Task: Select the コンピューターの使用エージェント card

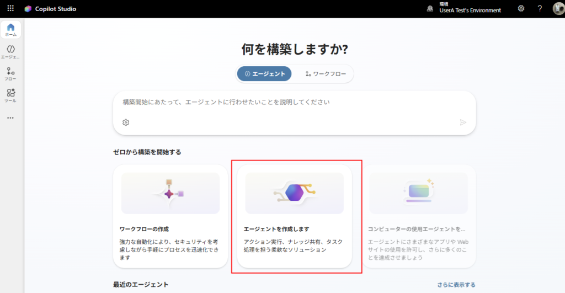Action: click(x=418, y=216)
